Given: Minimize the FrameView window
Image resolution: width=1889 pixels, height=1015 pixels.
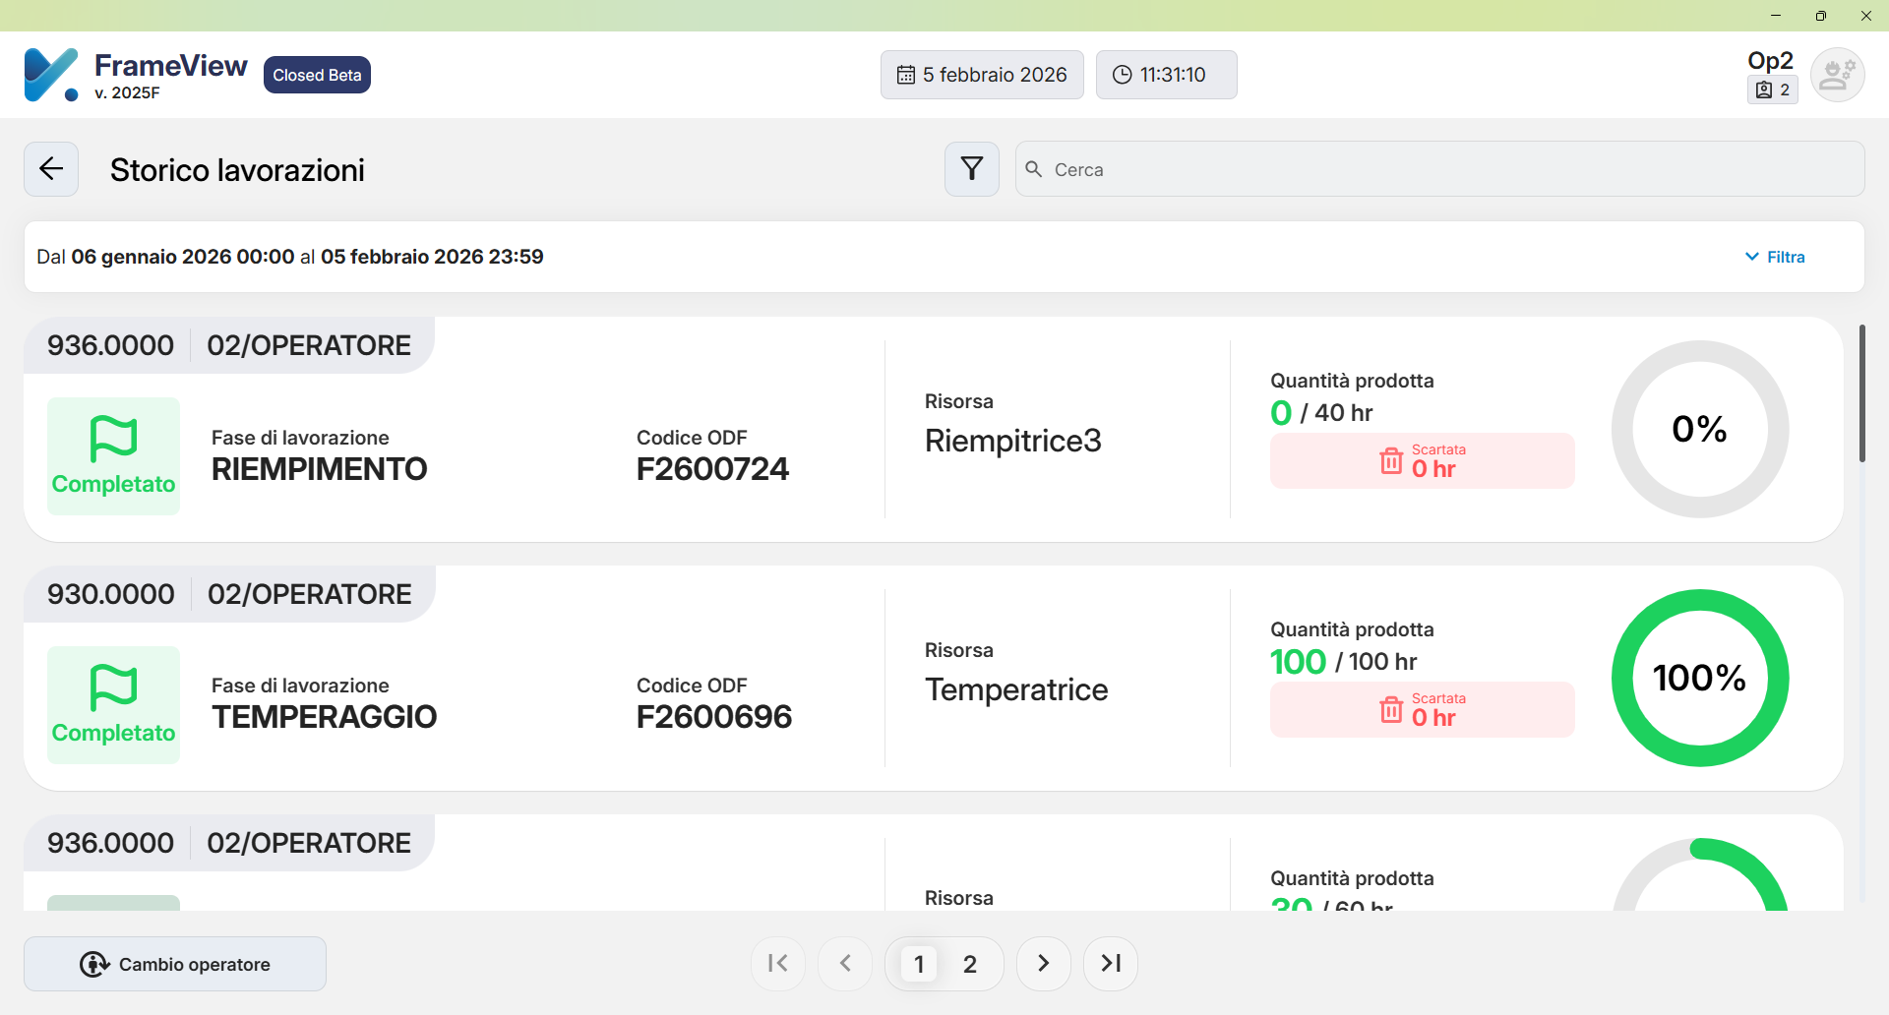Looking at the screenshot, I should tap(1776, 16).
